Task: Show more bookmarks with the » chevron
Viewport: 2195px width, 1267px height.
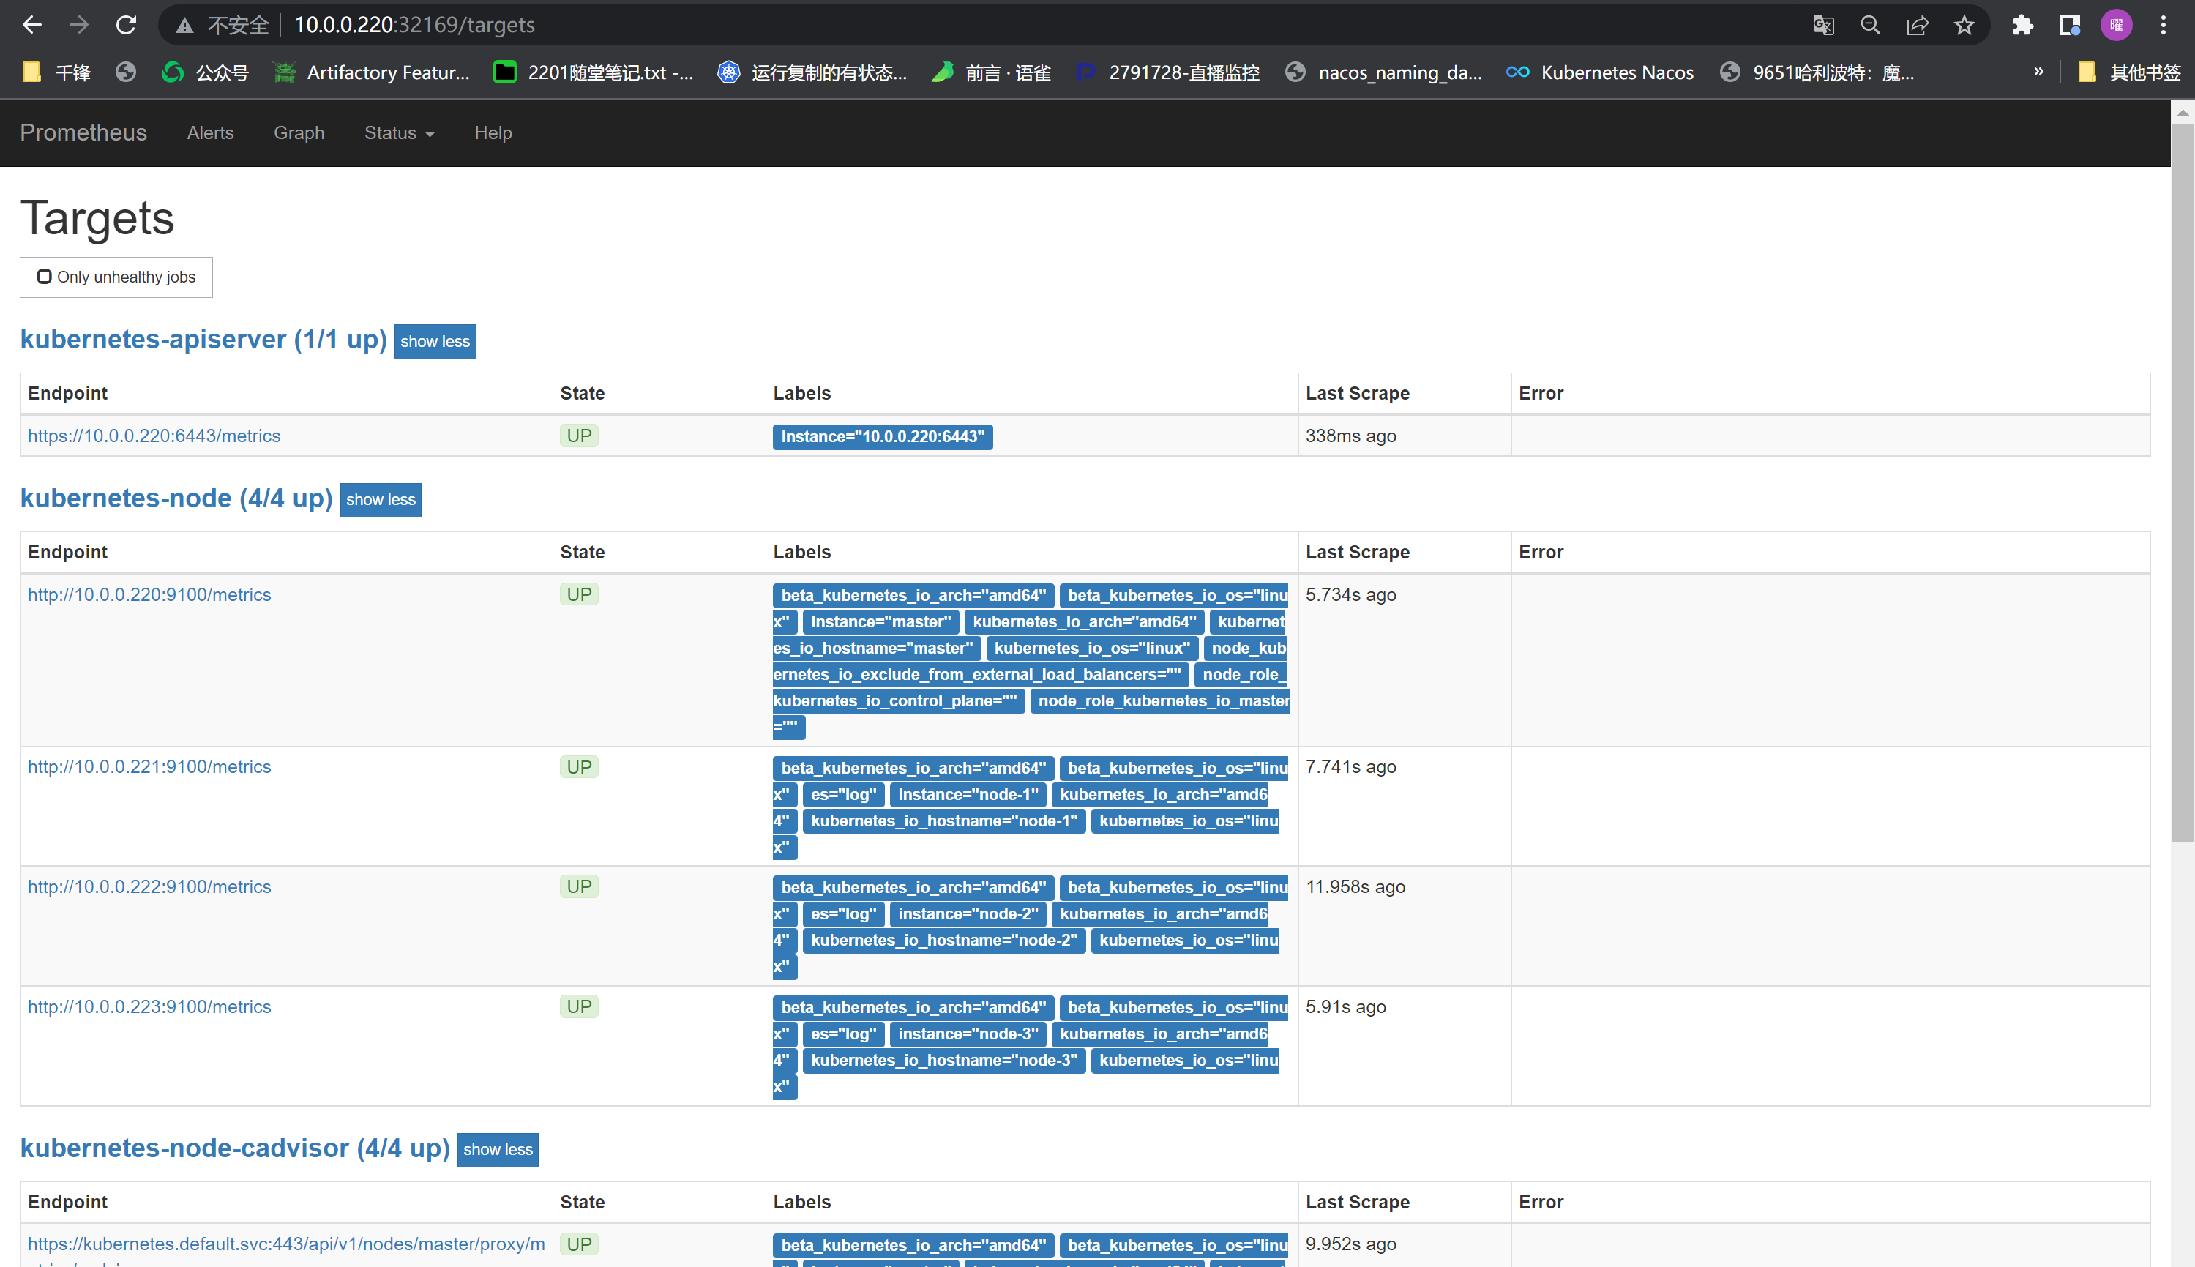Action: tap(2038, 72)
